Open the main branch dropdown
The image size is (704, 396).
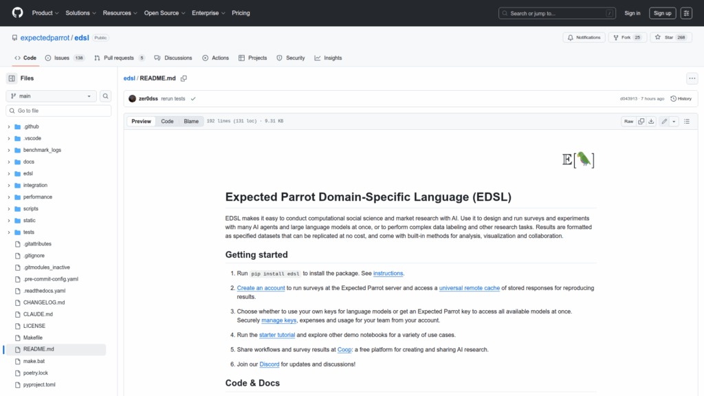click(52, 96)
